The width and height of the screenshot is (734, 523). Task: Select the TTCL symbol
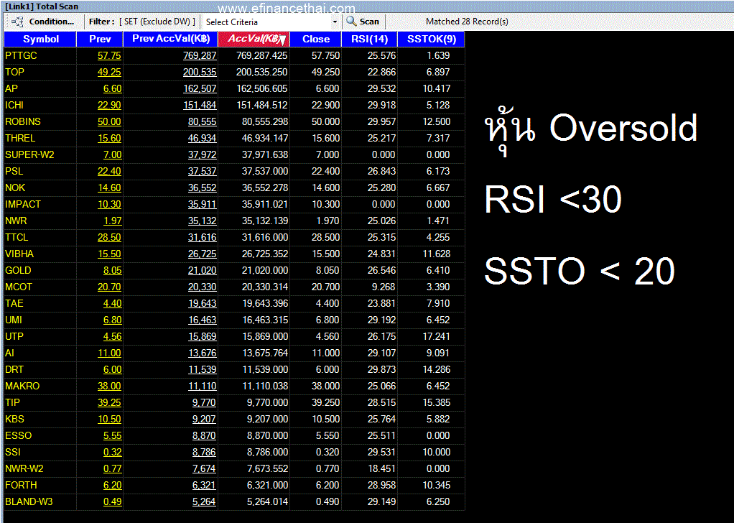(x=17, y=237)
